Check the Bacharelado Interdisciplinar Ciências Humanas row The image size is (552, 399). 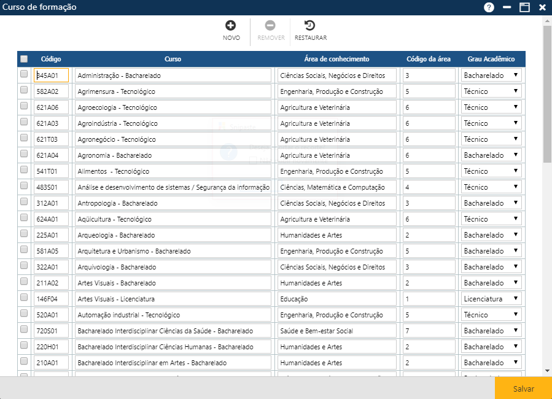click(24, 345)
